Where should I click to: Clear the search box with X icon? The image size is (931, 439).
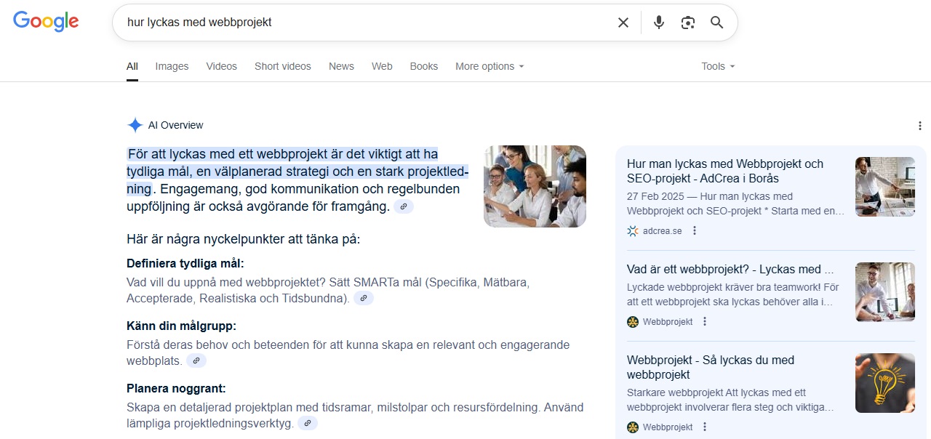click(623, 23)
